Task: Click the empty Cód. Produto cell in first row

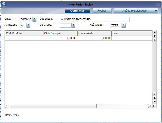Action: [x=24, y=38]
